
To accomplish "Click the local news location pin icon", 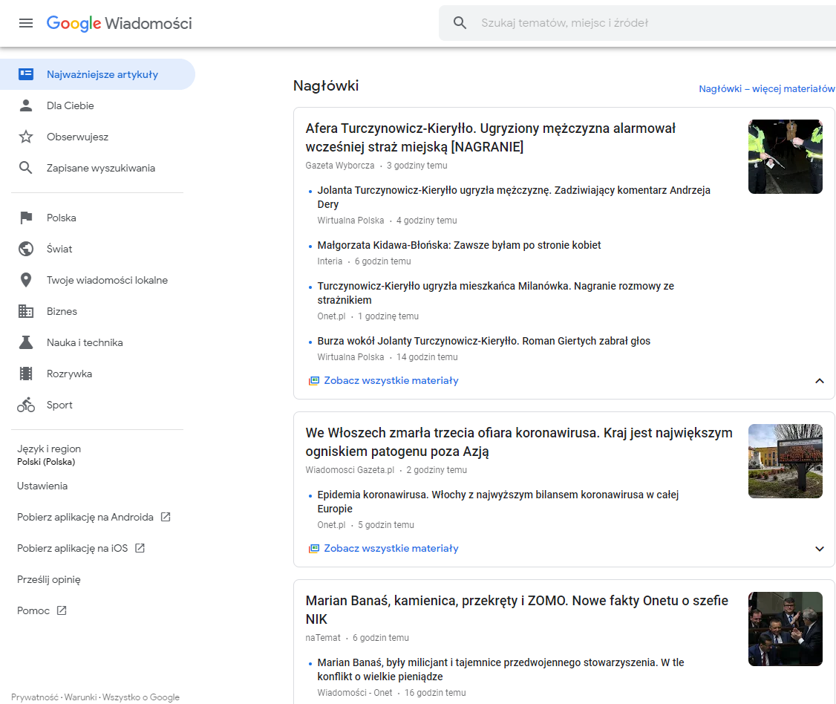I will click(x=25, y=280).
